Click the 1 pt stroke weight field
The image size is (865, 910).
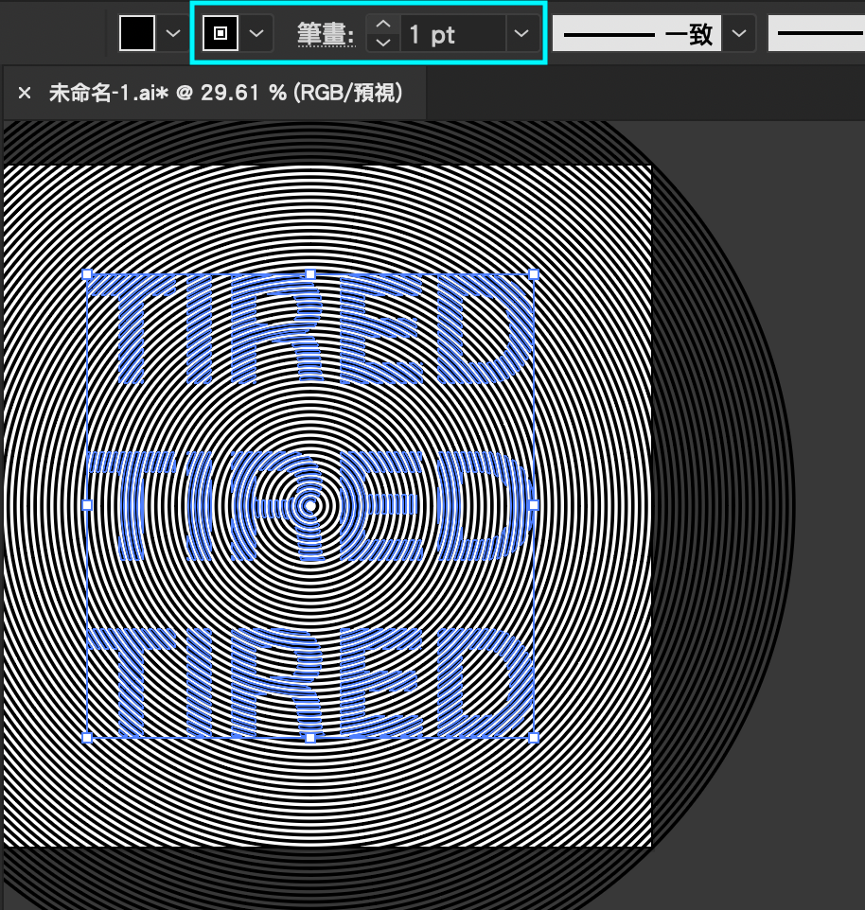point(452,34)
